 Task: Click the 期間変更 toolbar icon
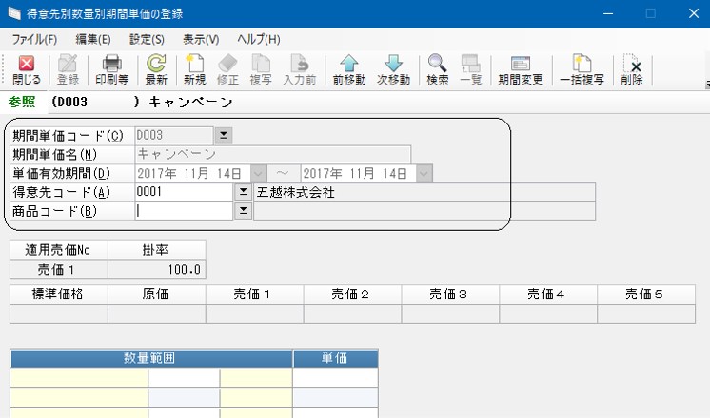click(x=520, y=69)
